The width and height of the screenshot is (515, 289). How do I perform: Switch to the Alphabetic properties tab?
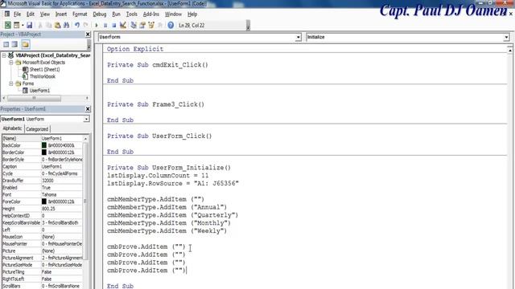[13, 128]
